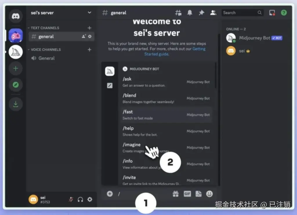The width and height of the screenshot is (297, 215).
Task: Create invite for general channel
Action: click(x=84, y=36)
